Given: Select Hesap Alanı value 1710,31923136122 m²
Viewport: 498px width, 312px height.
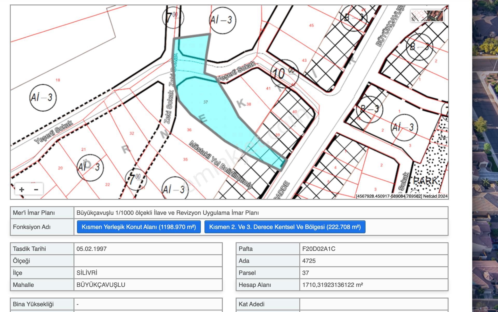Looking at the screenshot, I should tap(333, 285).
